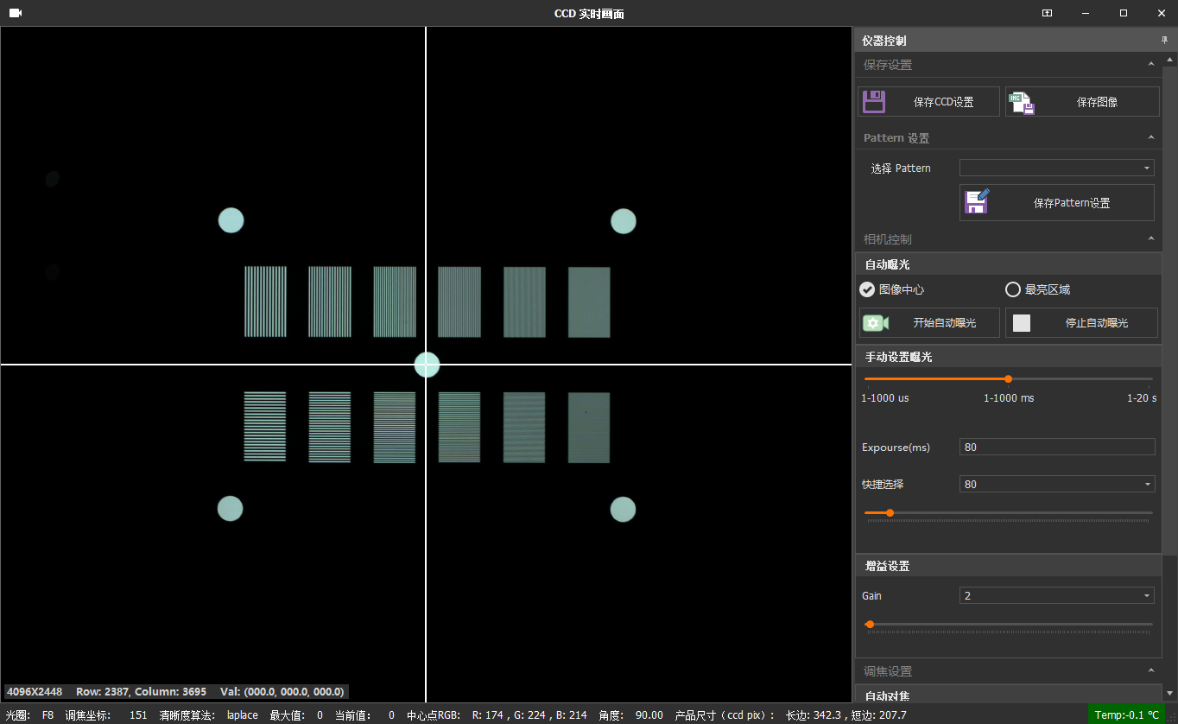Click the white stop square icon

[1022, 323]
